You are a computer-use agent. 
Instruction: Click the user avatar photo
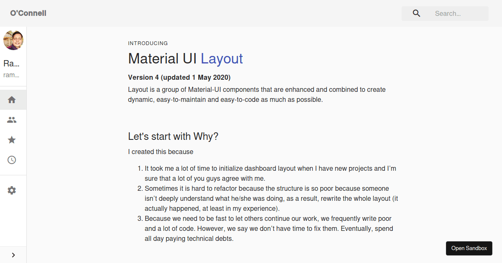[13, 40]
